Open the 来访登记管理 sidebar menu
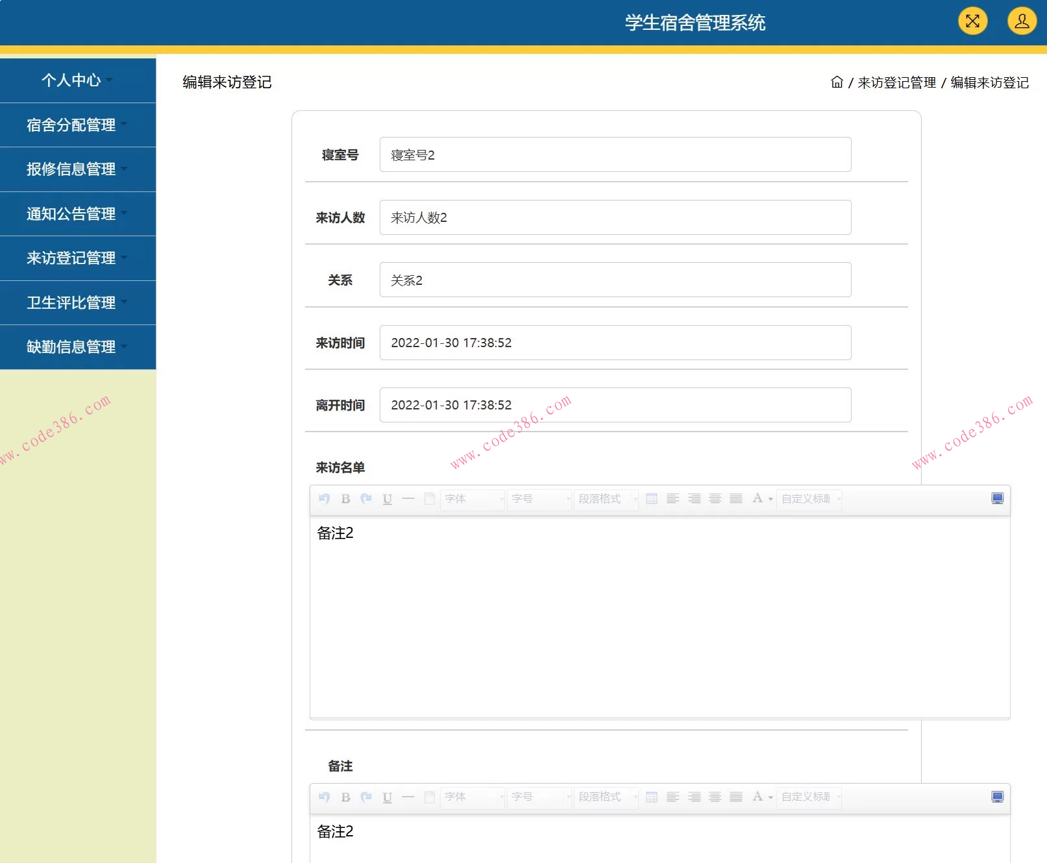This screenshot has height=863, width=1047. tap(71, 258)
